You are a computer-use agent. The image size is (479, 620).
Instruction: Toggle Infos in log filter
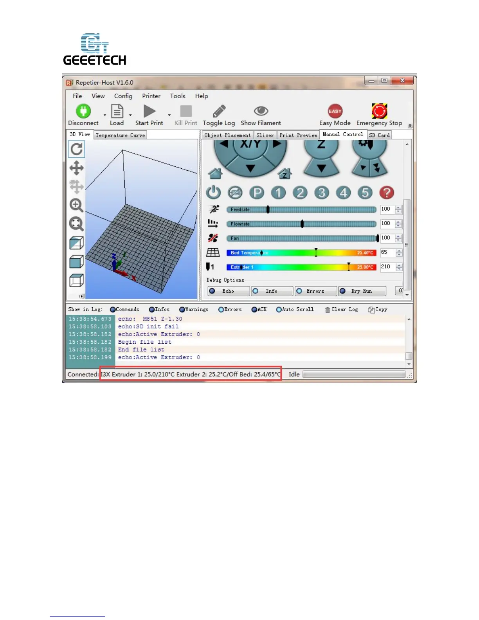[x=159, y=310]
